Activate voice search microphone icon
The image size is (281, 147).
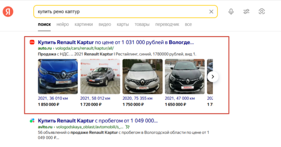231,12
